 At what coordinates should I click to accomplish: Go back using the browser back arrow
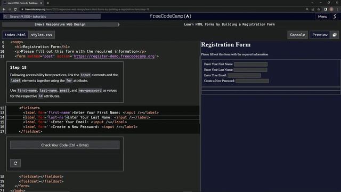[4, 10]
